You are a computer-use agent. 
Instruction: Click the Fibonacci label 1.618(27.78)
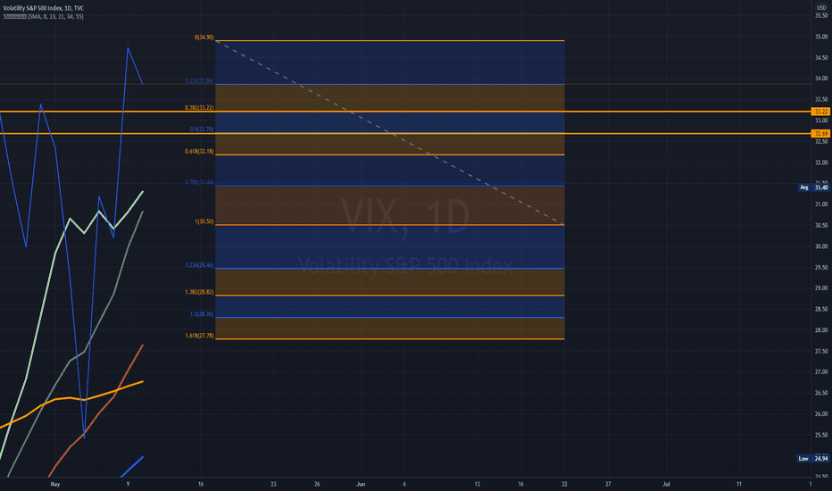point(199,336)
